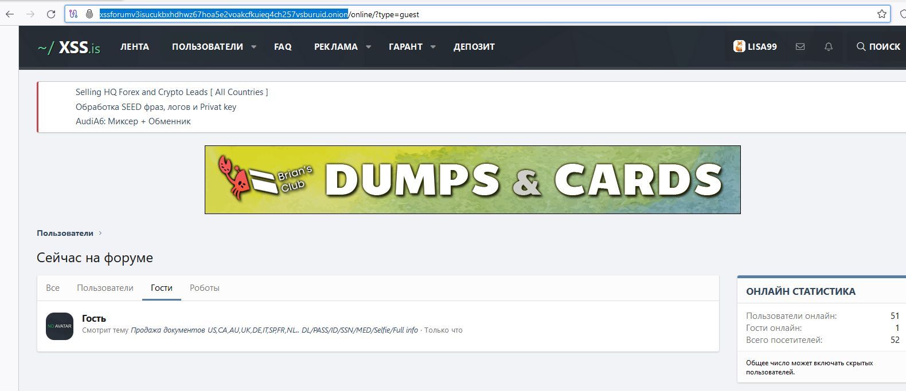Click the XSS.is site logo
The image size is (906, 391).
point(69,48)
